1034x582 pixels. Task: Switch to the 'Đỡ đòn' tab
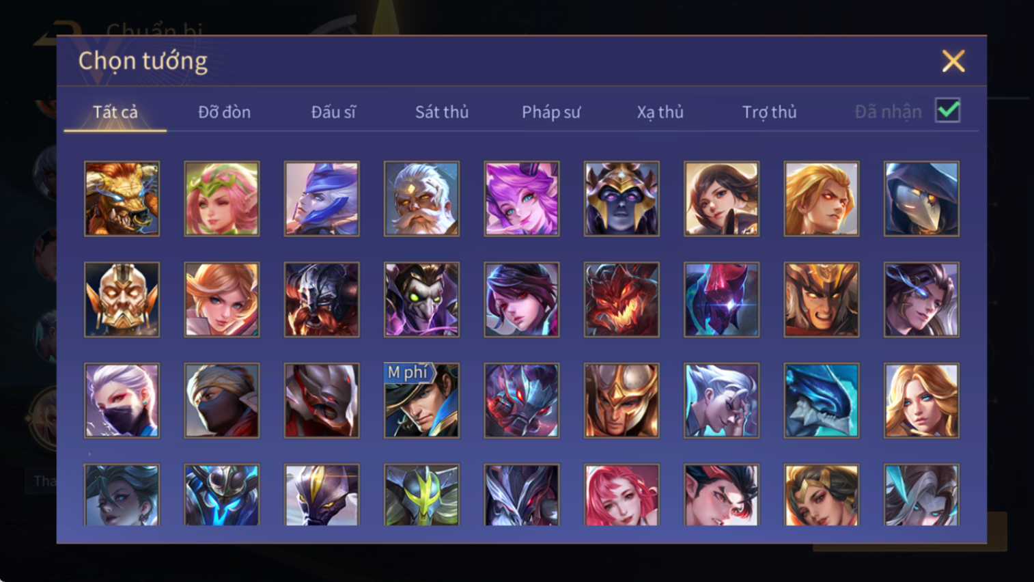(x=224, y=112)
